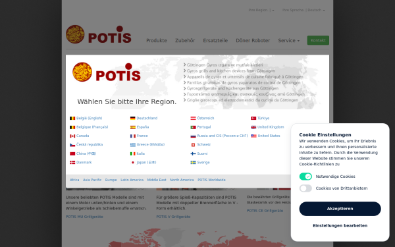Screen dimensions: 395x247
Task: Open the POTIS V Grillgeräte link
Action: pos(173,217)
